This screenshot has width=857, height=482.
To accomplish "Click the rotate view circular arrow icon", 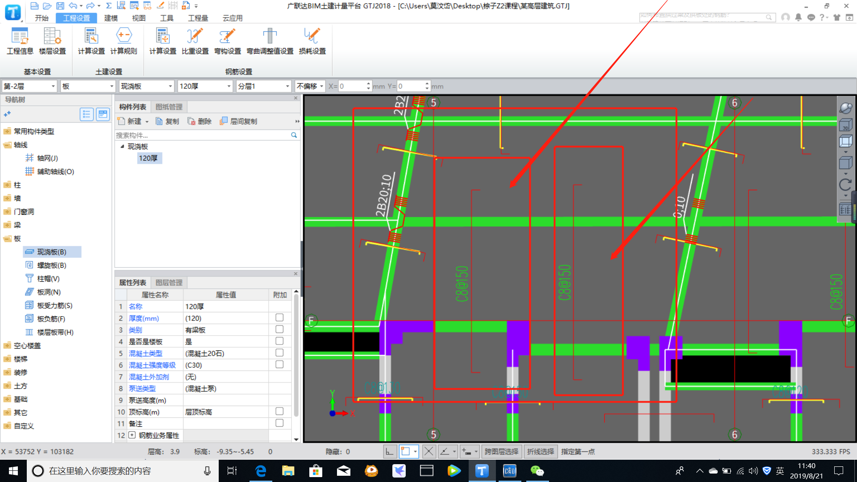I will (x=845, y=184).
